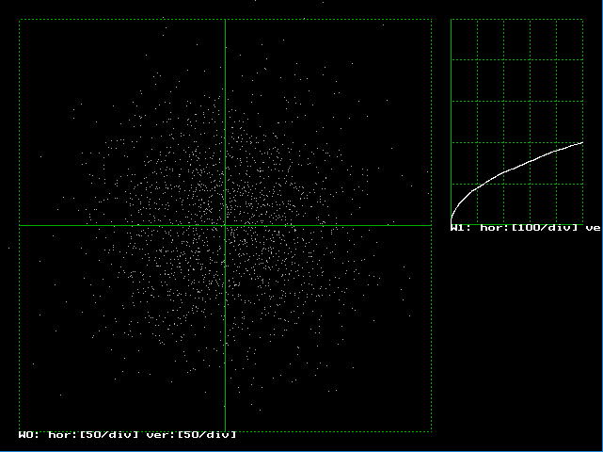Screen dimensions: 603x452
Task: Select the W0 scatter plot window
Action: (226, 226)
